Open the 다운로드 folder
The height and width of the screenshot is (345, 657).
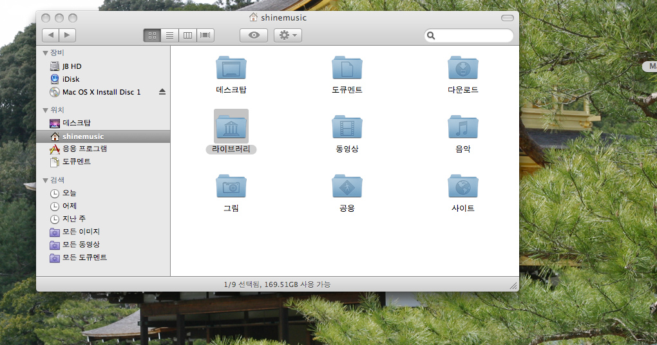pyautogui.click(x=462, y=68)
